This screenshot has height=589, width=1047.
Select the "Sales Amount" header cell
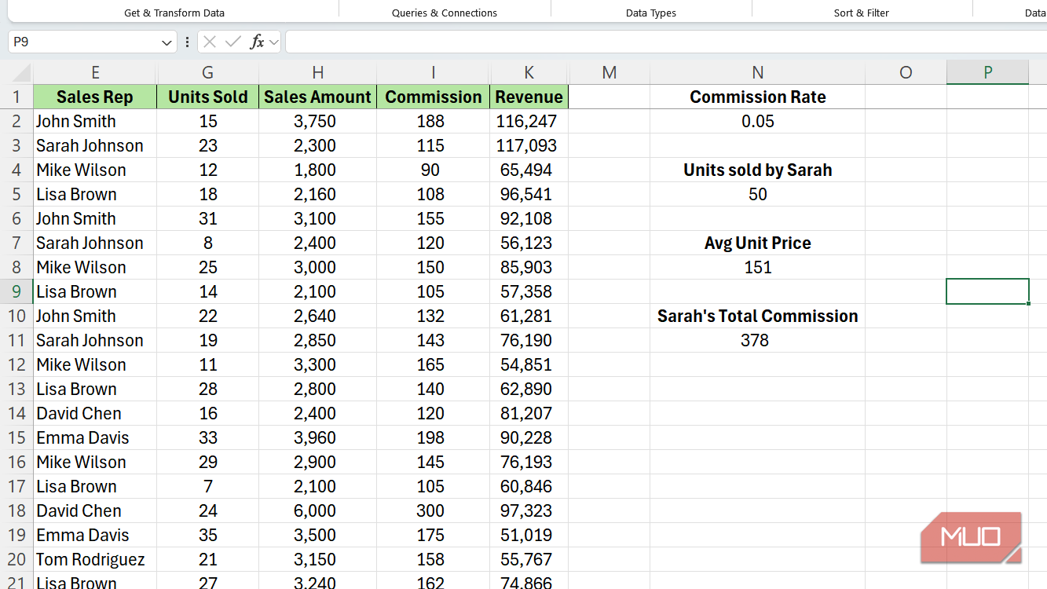(x=317, y=97)
